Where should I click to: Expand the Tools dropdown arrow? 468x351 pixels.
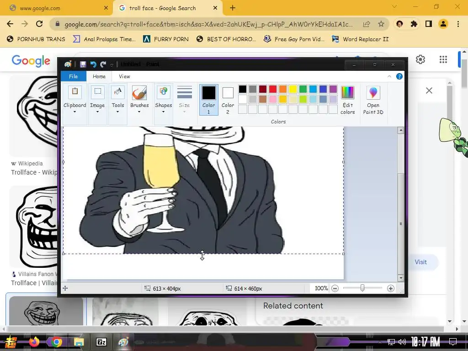(x=117, y=112)
